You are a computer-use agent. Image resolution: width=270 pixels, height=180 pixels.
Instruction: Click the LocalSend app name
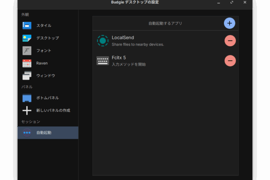[123, 38]
